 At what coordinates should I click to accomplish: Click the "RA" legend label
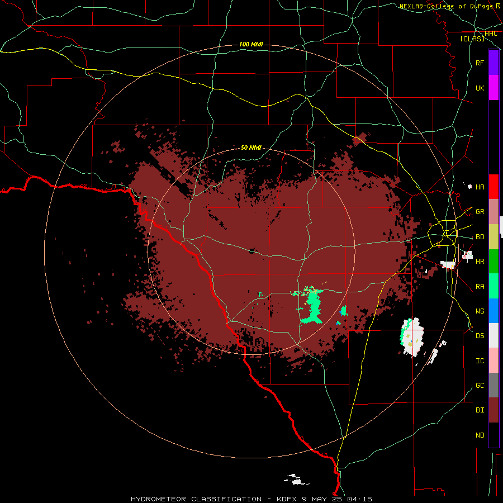click(x=480, y=286)
